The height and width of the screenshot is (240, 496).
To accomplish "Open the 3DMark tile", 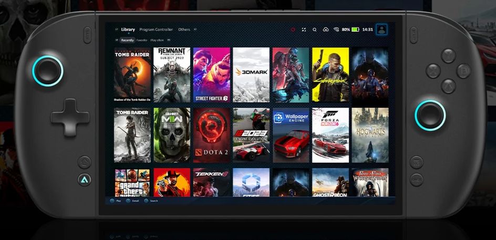I will 251,75.
